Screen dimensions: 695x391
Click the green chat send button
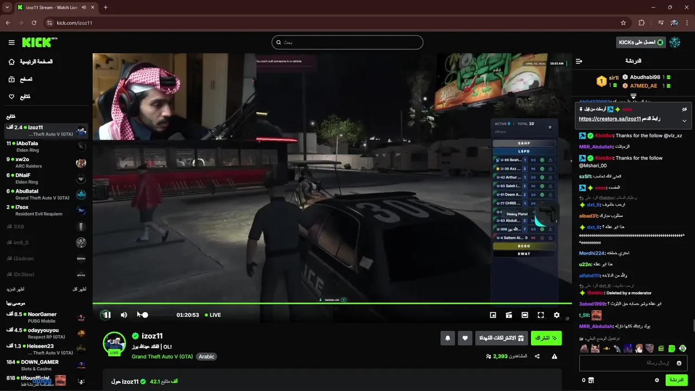677,380
